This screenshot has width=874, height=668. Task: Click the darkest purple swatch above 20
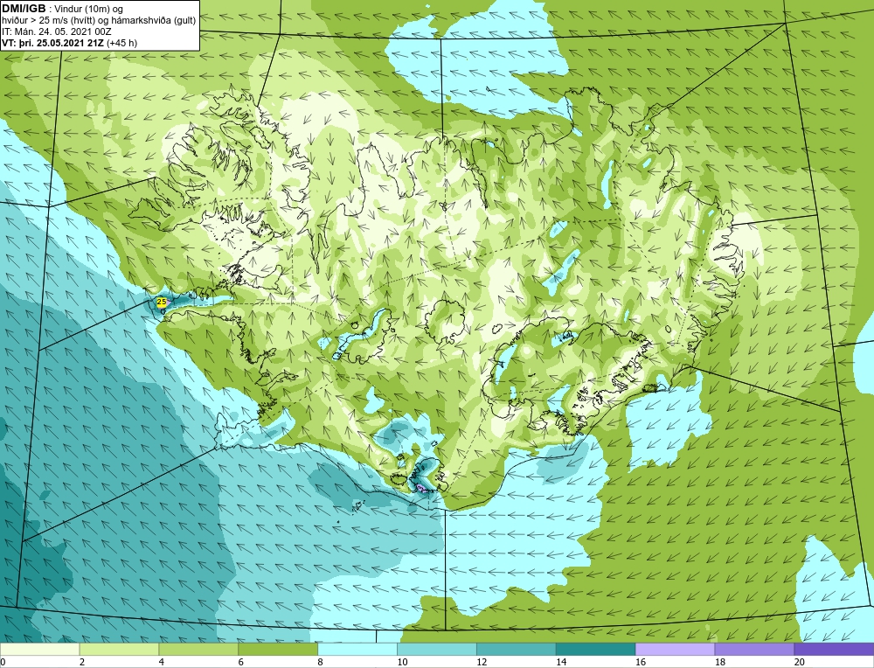click(834, 650)
